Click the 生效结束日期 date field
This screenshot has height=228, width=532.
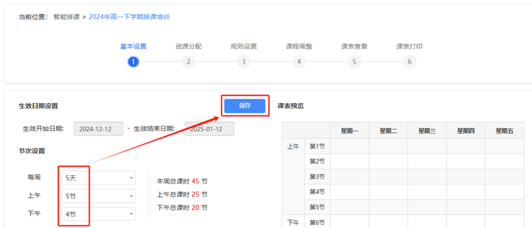tap(210, 129)
